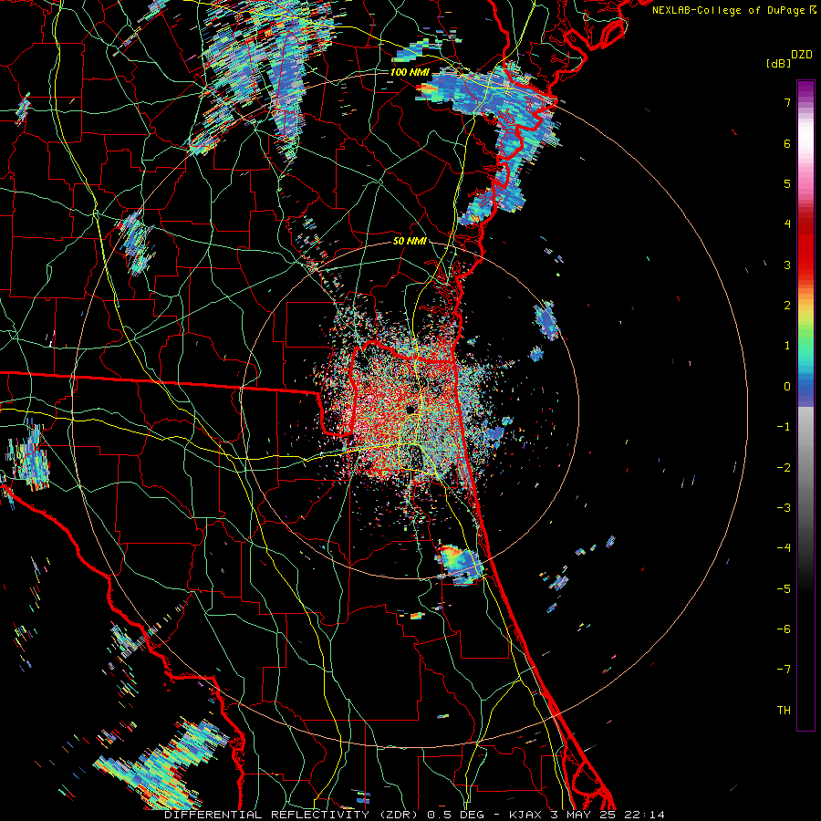The width and height of the screenshot is (821, 821).
Task: Click the scale value -4
Action: [784, 547]
